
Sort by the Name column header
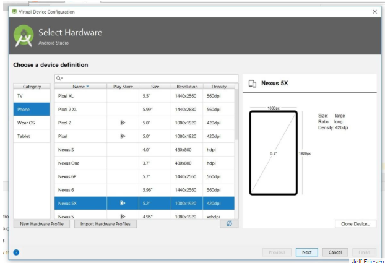80,87
